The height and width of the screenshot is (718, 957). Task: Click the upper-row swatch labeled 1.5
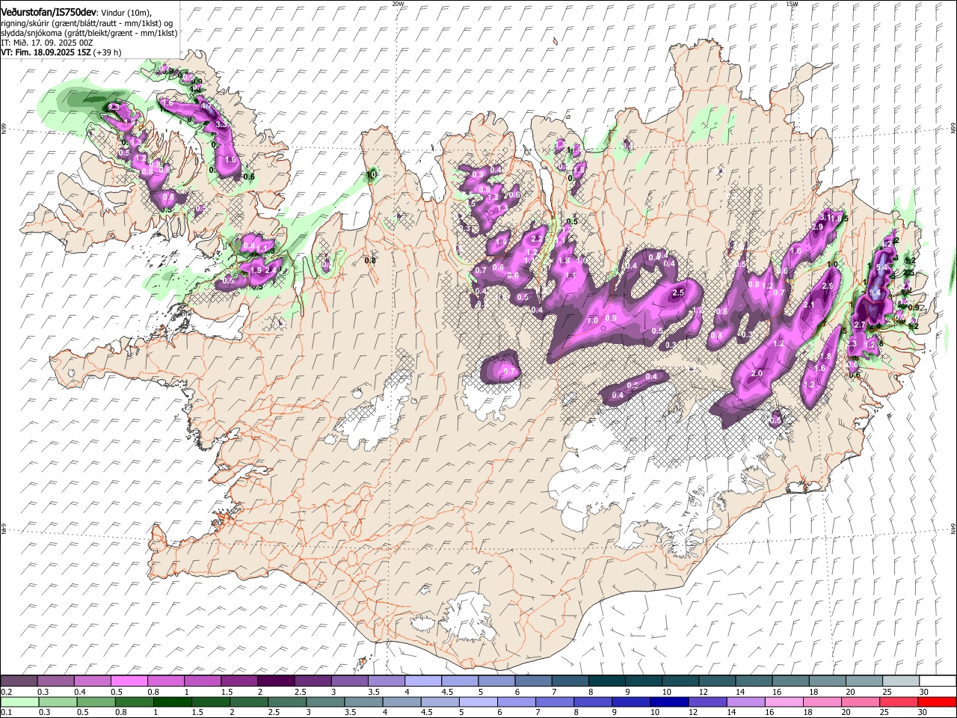click(239, 681)
